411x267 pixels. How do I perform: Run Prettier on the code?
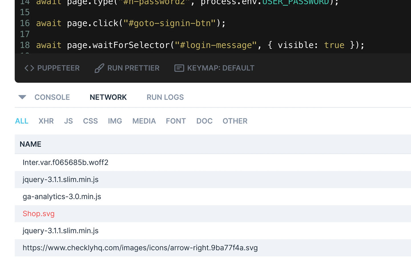(133, 68)
